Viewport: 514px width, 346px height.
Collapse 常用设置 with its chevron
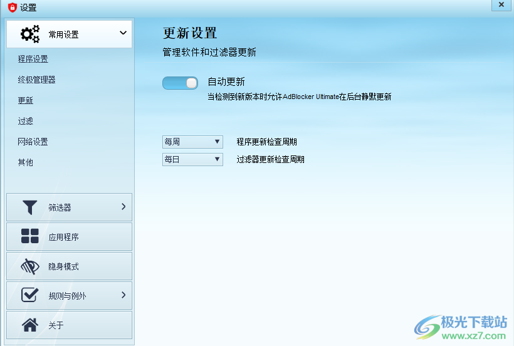click(123, 33)
